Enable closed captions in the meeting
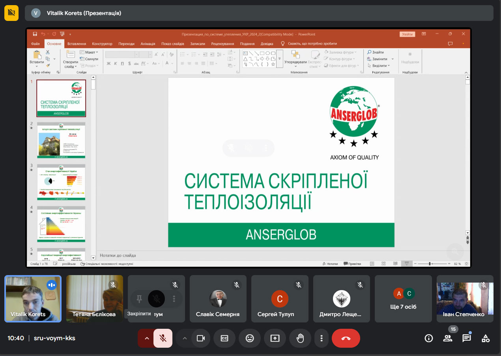The height and width of the screenshot is (356, 501). pyautogui.click(x=224, y=338)
